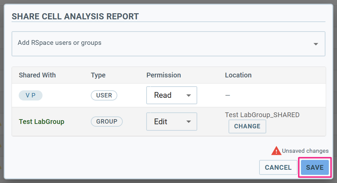Viewport: 337px width, 183px height.
Task: Open the Test LabGroup link
Action: pos(41,122)
